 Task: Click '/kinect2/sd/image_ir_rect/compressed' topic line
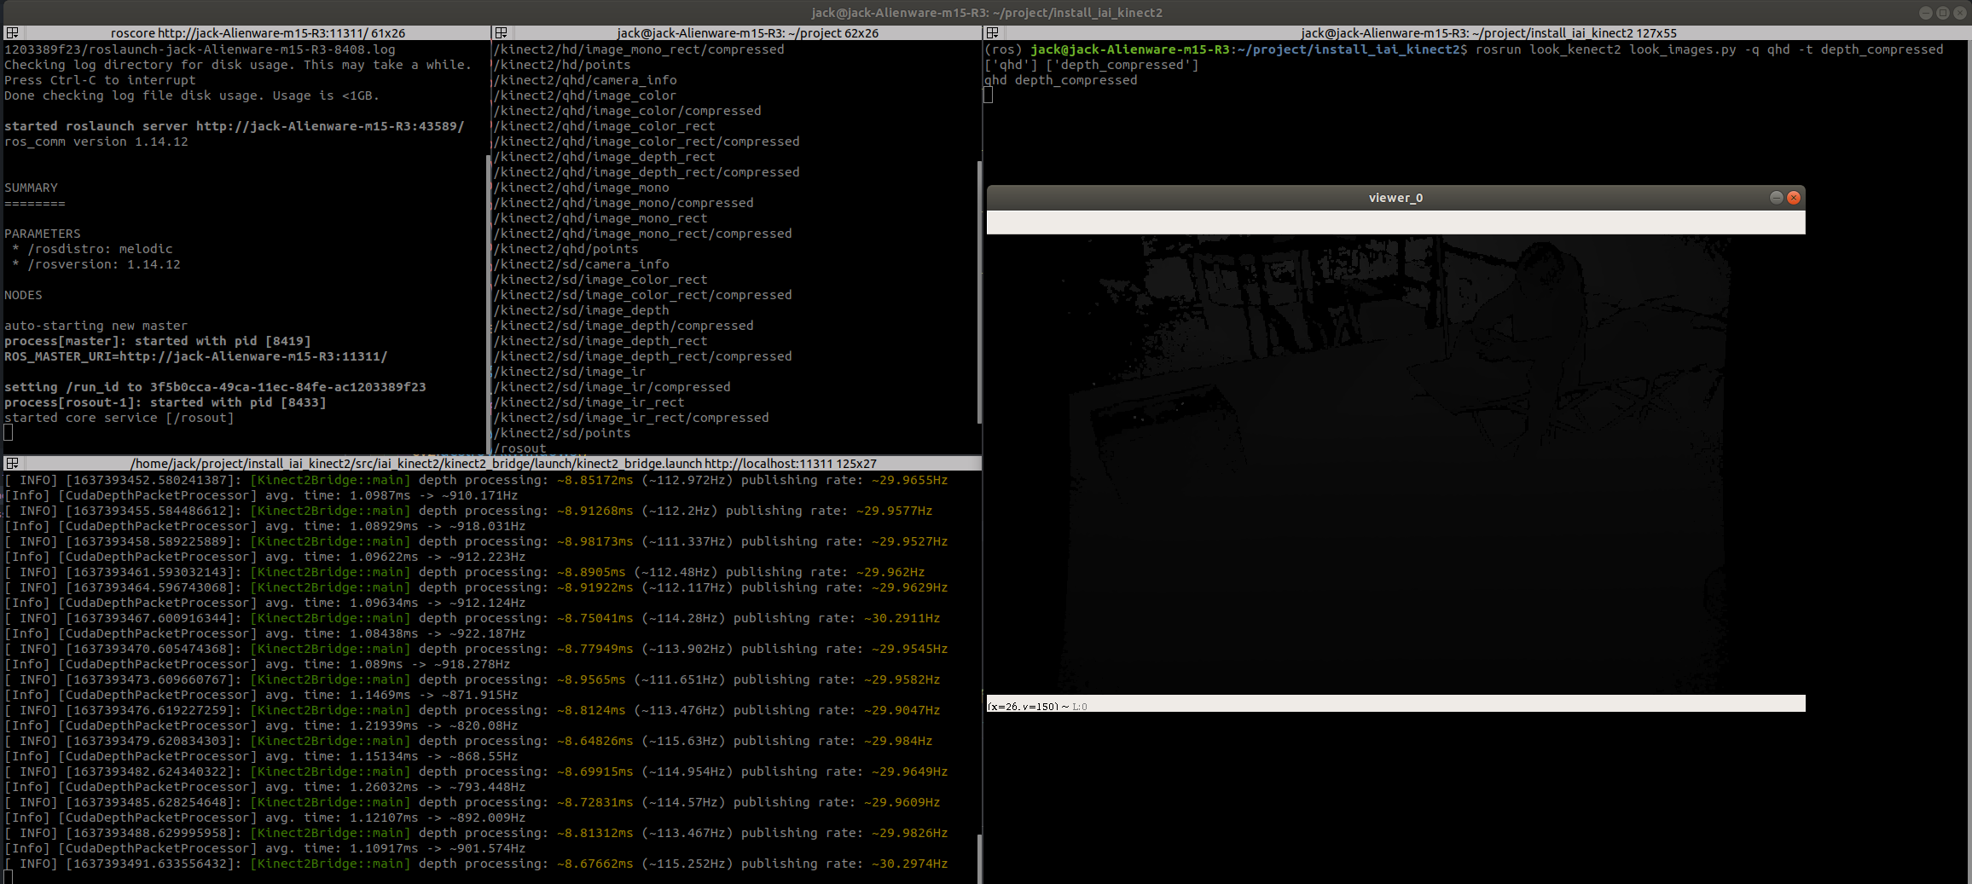(631, 418)
